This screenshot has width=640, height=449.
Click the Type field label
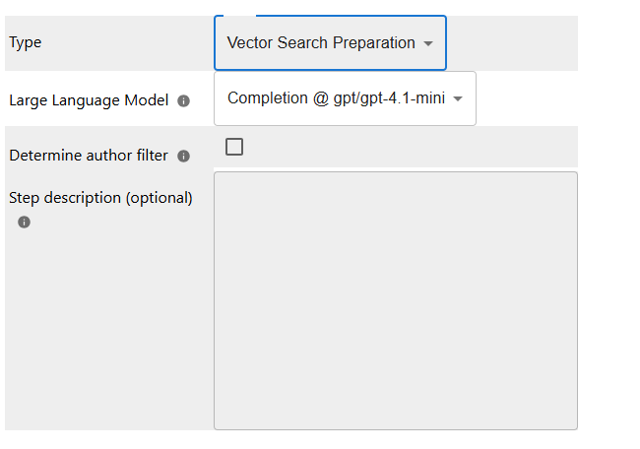tap(26, 42)
